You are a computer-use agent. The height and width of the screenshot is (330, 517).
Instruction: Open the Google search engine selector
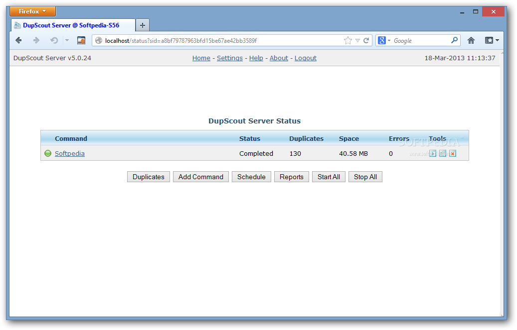(x=384, y=40)
